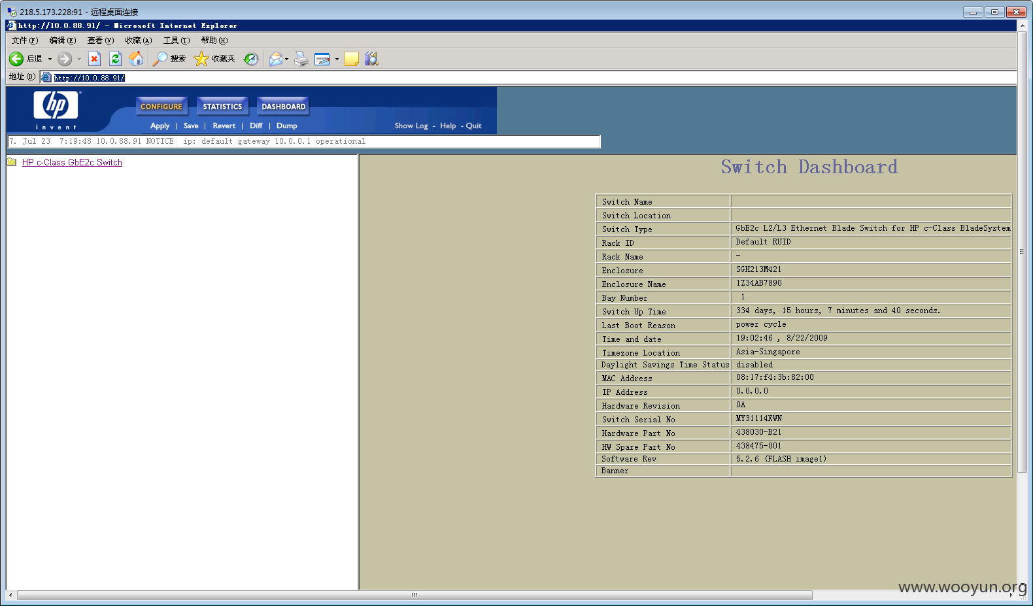1033x606 pixels.
Task: Click the Save link
Action: (191, 126)
